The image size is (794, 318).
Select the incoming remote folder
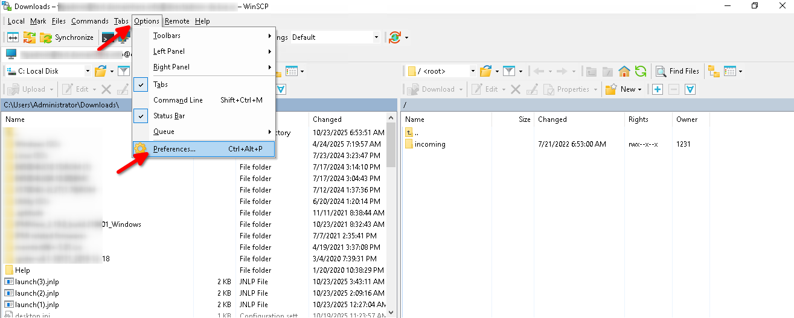tap(430, 144)
